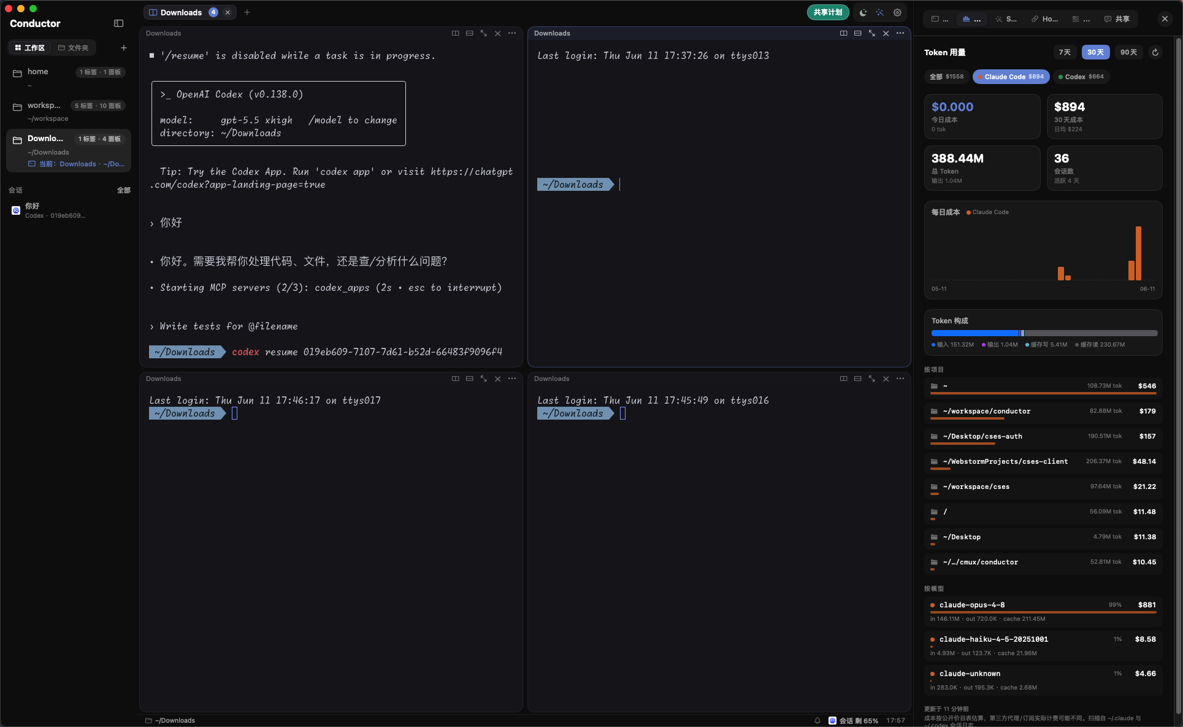Image resolution: width=1183 pixels, height=727 pixels.
Task: Open the list icon tab in right panel
Action: click(x=1081, y=19)
